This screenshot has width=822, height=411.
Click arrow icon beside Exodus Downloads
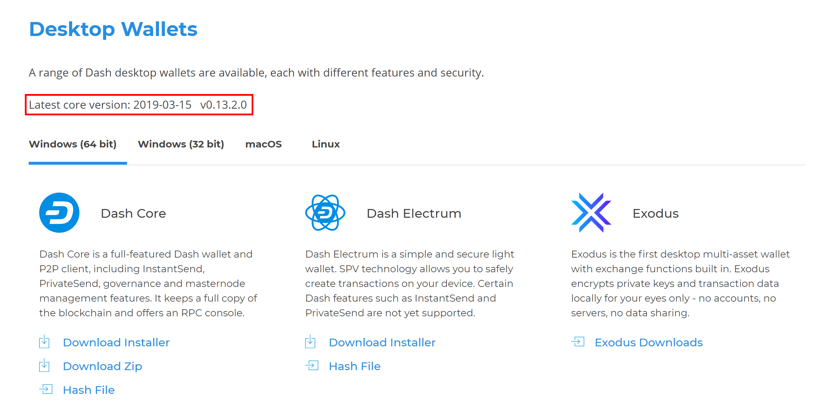pos(578,342)
